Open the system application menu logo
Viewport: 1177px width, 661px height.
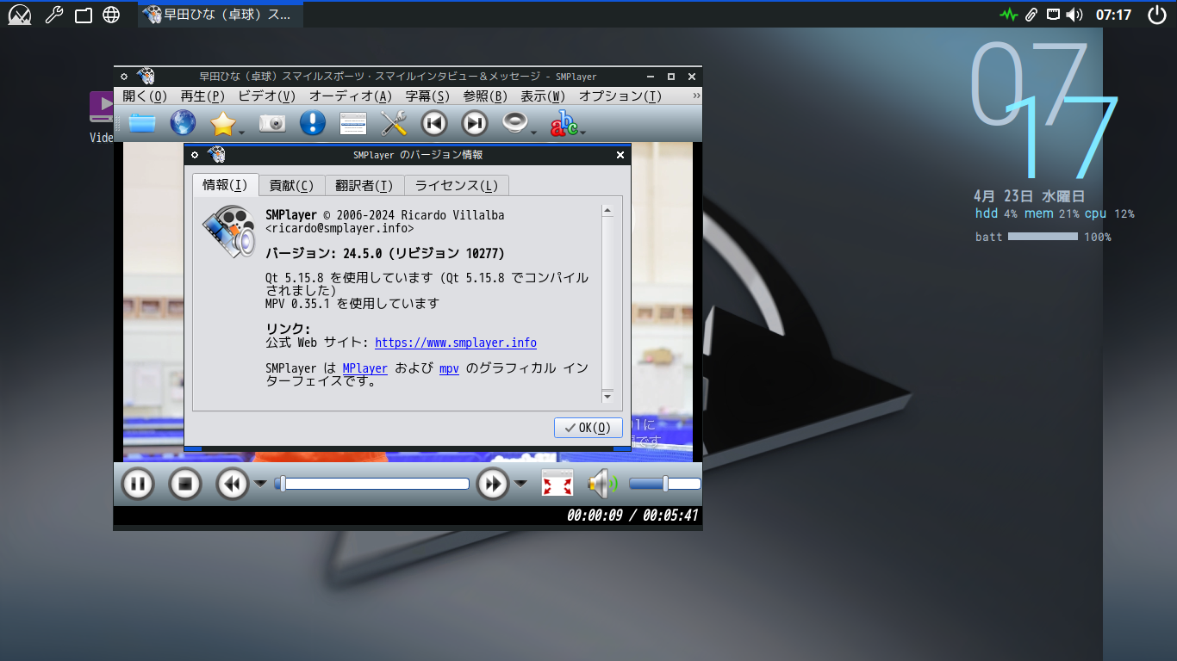[x=19, y=15]
